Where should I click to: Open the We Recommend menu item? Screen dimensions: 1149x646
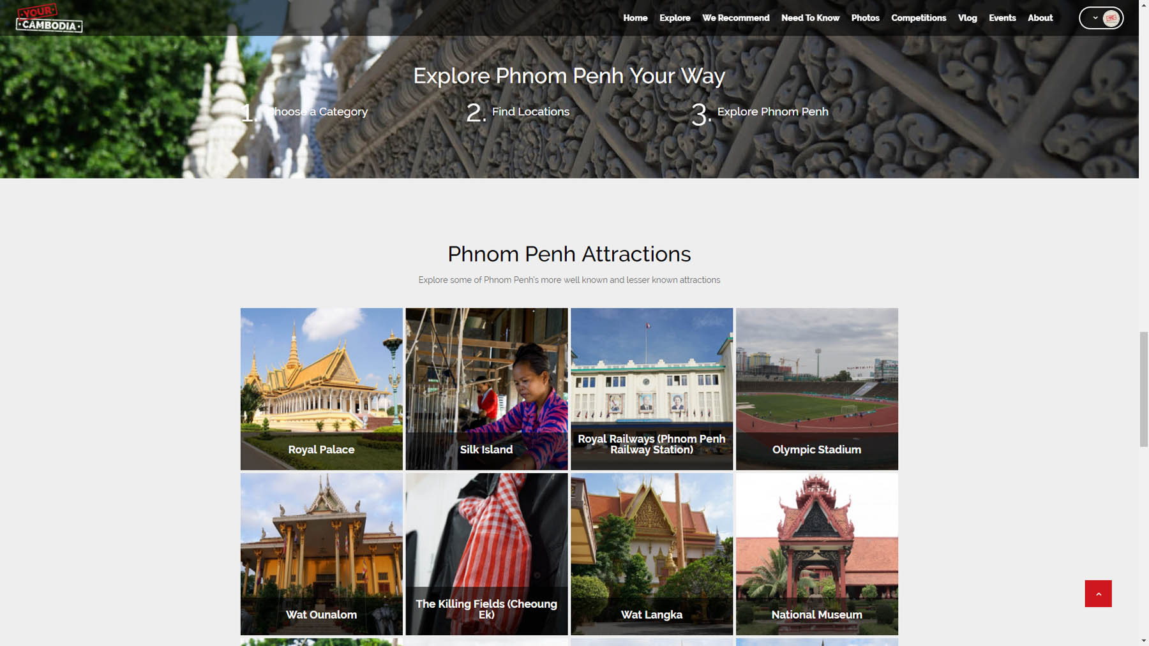735,18
